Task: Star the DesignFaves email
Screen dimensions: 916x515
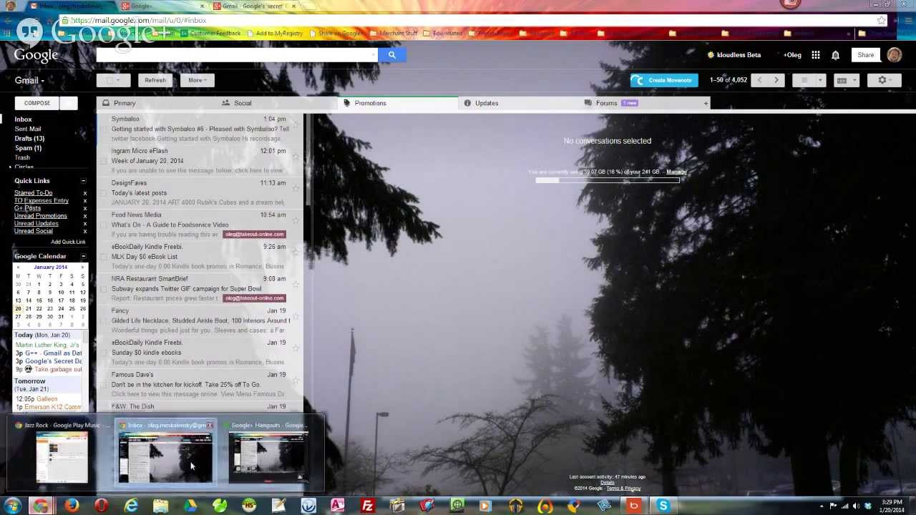Action: (296, 188)
